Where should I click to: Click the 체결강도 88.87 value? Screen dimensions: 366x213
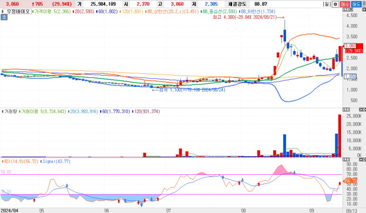tap(261, 4)
